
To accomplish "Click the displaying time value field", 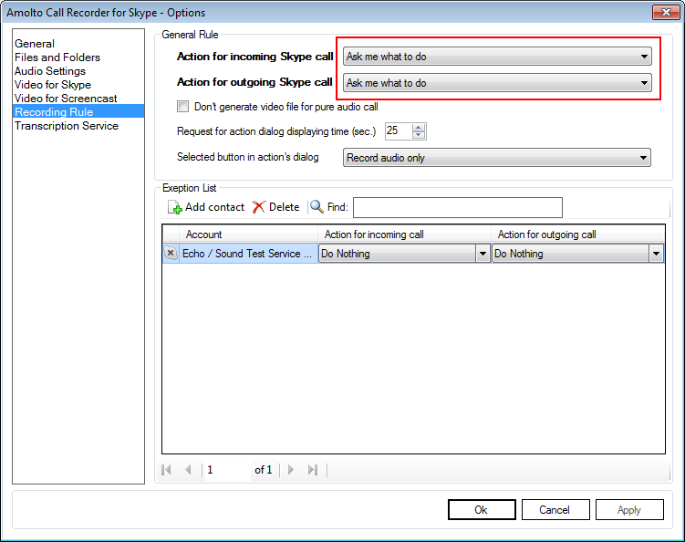I will click(x=398, y=130).
